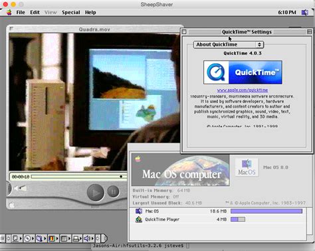
Task: Click the control strip left scroll arrow
Action: (8, 238)
